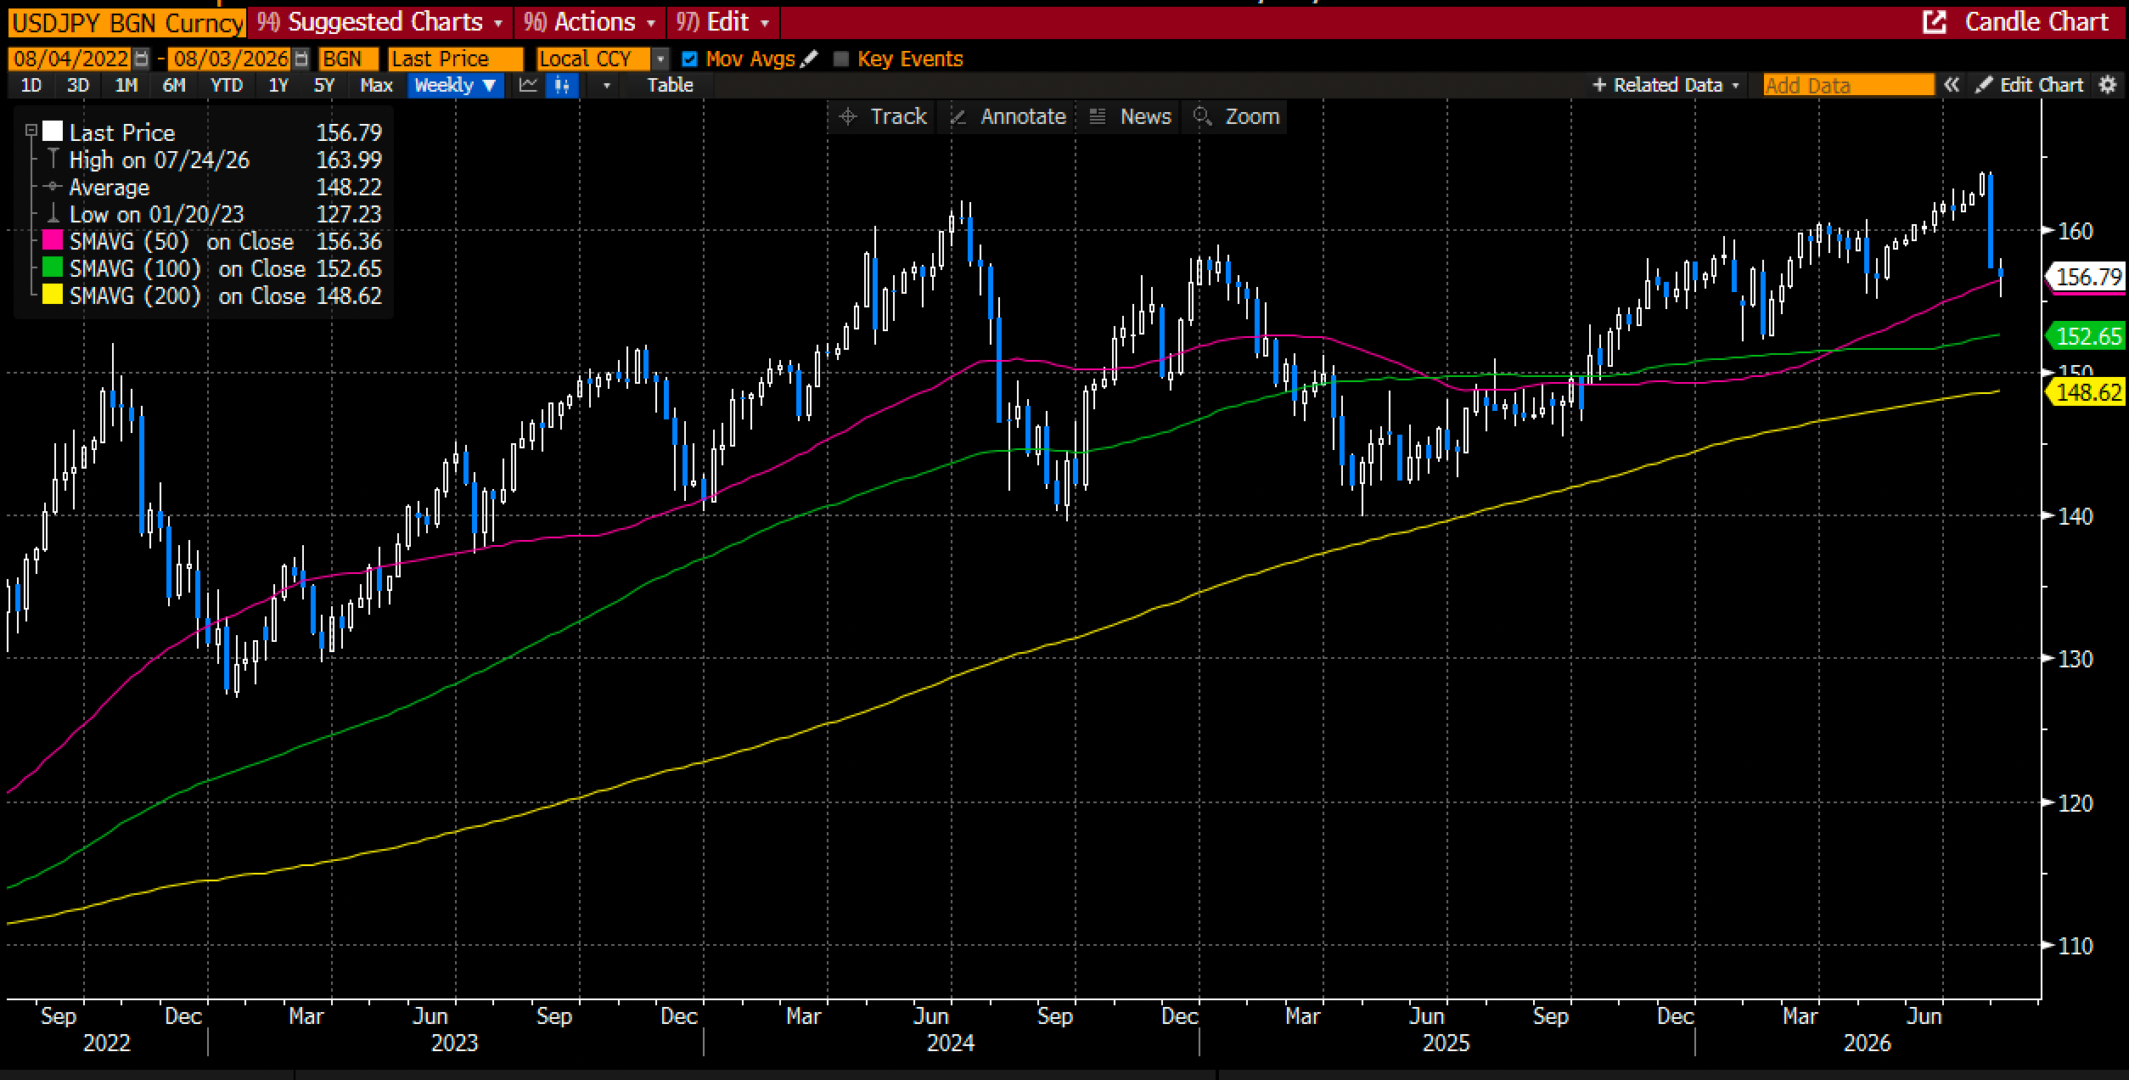Screen dimensions: 2129x1080
Task: Activate the Track crosshair tool
Action: coord(881,116)
